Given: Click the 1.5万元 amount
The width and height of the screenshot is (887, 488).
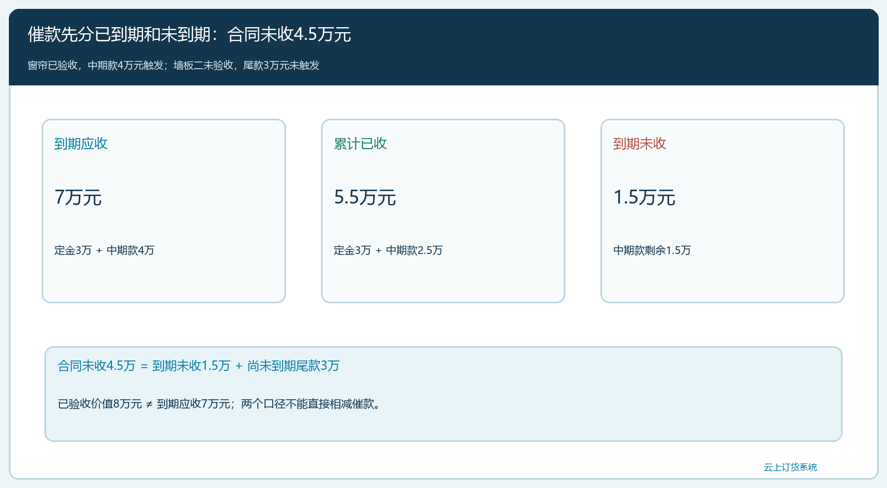Looking at the screenshot, I should pyautogui.click(x=644, y=197).
